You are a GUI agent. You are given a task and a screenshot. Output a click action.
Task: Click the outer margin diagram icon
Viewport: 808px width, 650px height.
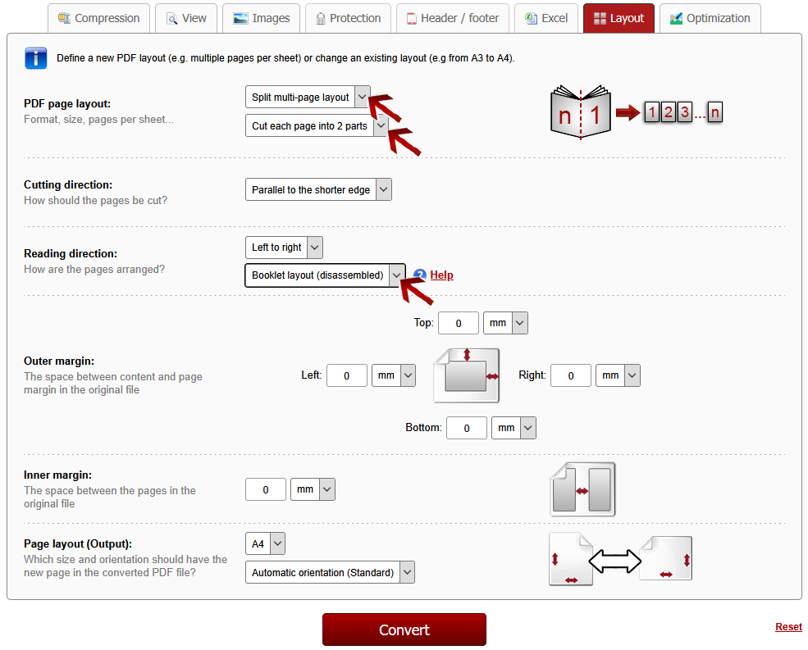[467, 375]
